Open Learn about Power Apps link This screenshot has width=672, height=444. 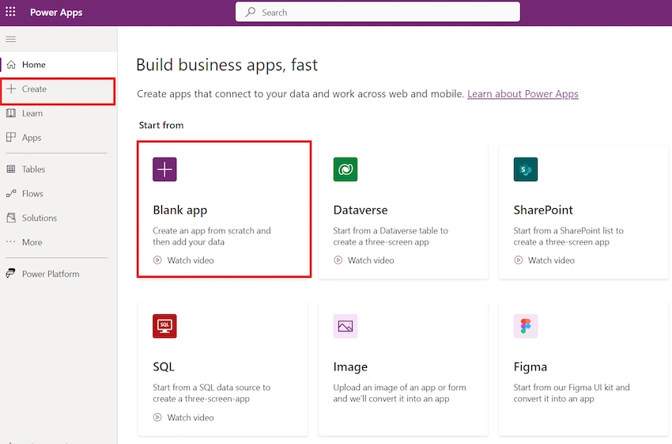[523, 93]
